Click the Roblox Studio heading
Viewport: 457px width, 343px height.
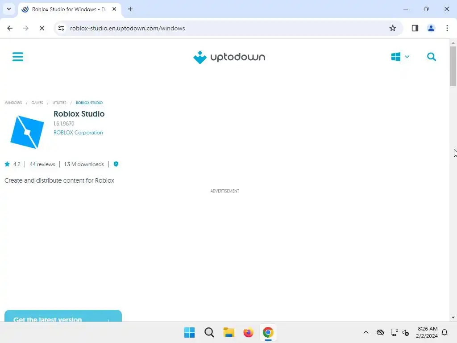pos(79,114)
